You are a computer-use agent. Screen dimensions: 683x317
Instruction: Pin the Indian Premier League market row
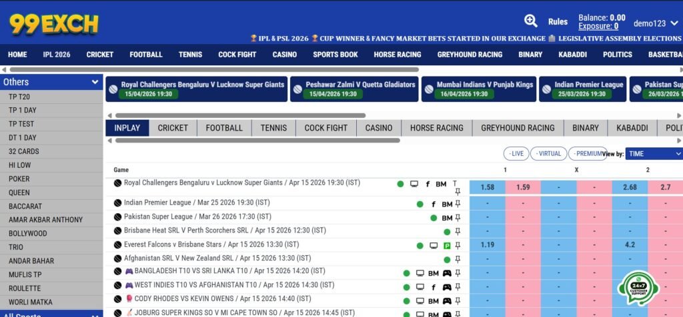click(x=458, y=204)
